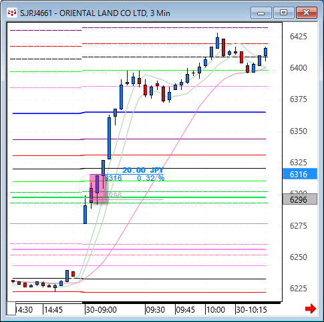Viewport: 324px width, 322px height.
Task: Close the ORIENTAL LAND chart window
Action: coord(307,13)
